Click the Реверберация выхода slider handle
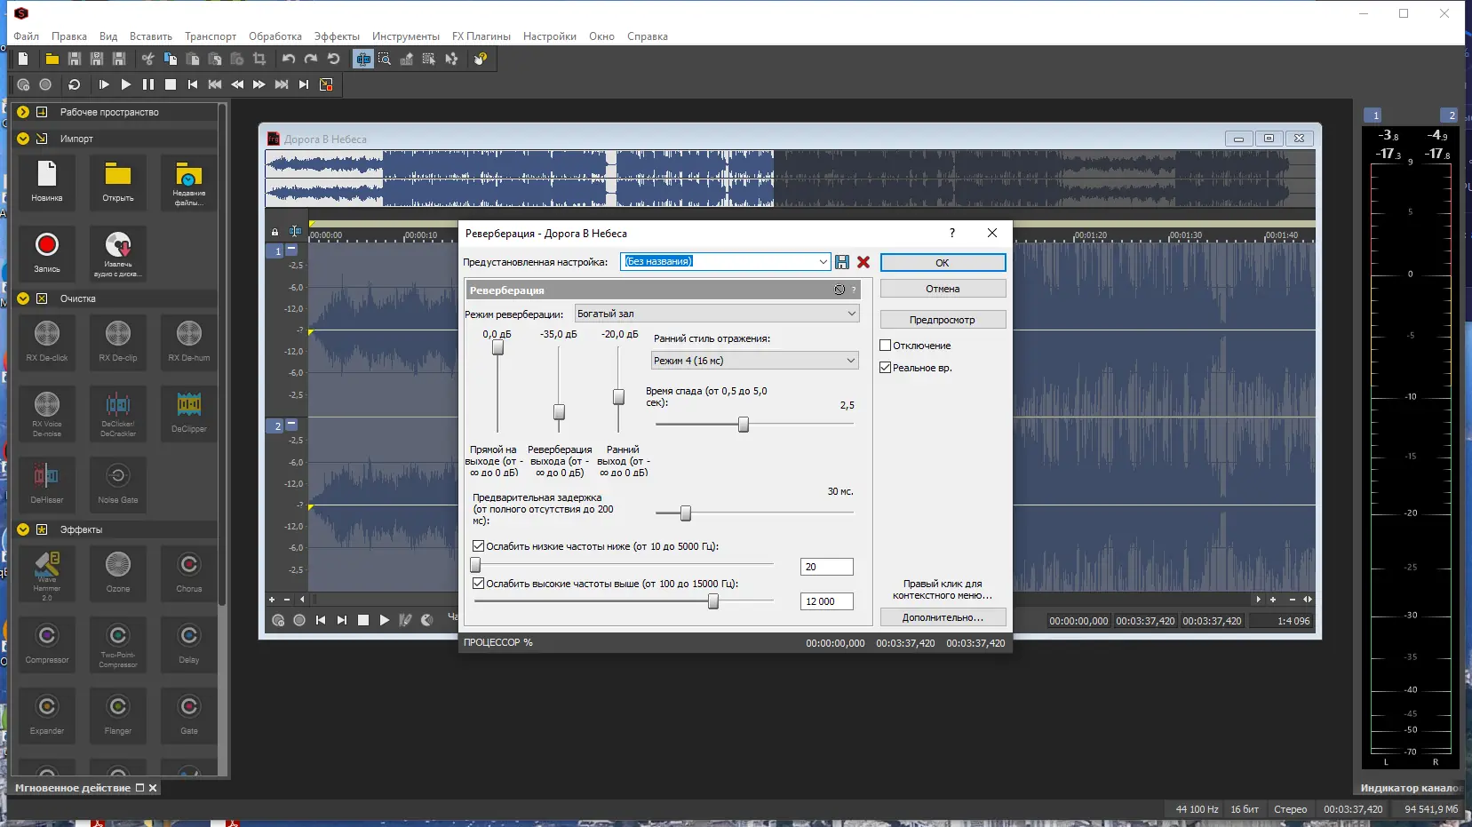This screenshot has width=1472, height=827. point(559,412)
